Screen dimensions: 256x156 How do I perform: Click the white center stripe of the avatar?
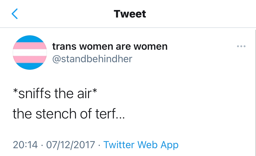[x=29, y=52]
